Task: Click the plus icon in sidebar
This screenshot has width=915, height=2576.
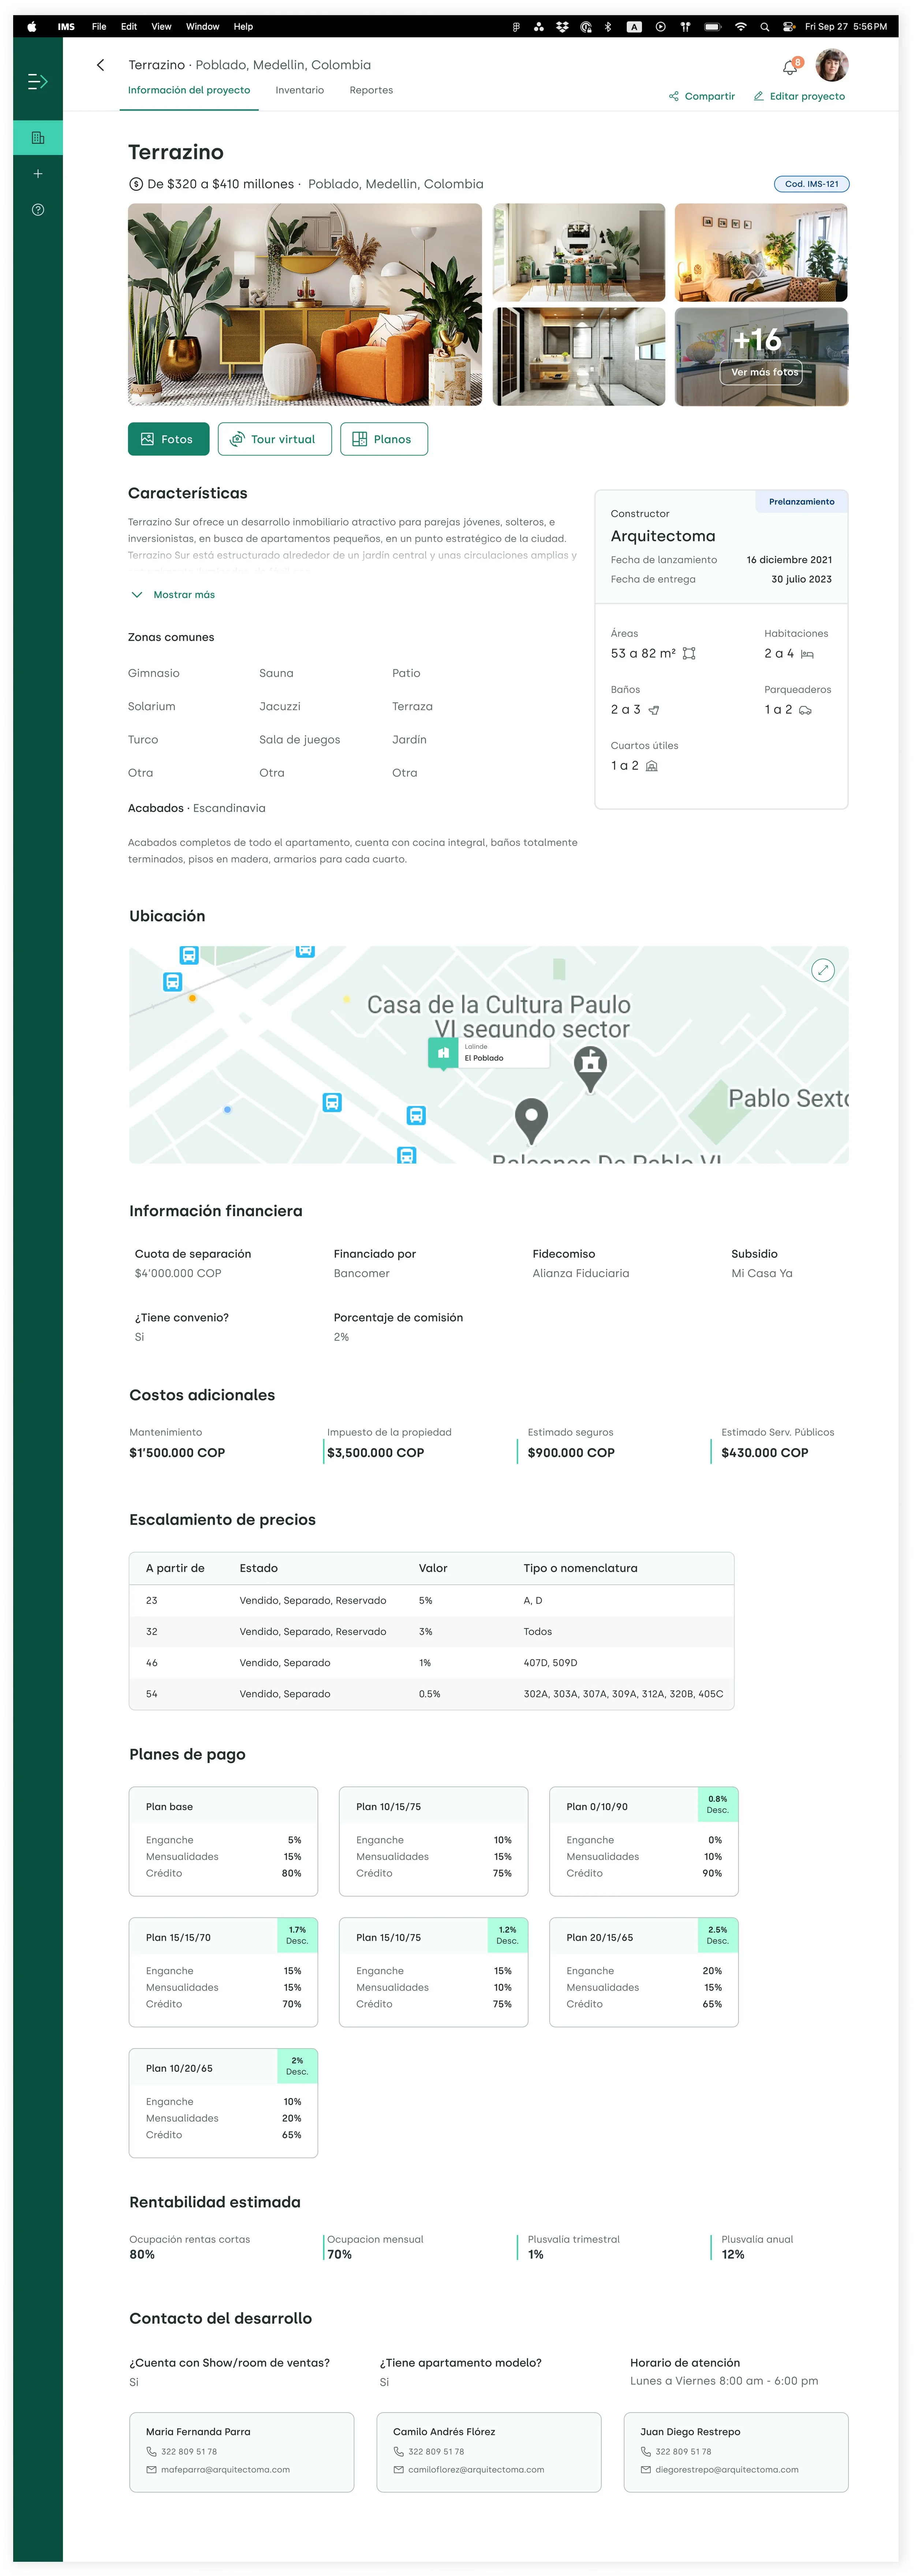Action: pos(38,174)
